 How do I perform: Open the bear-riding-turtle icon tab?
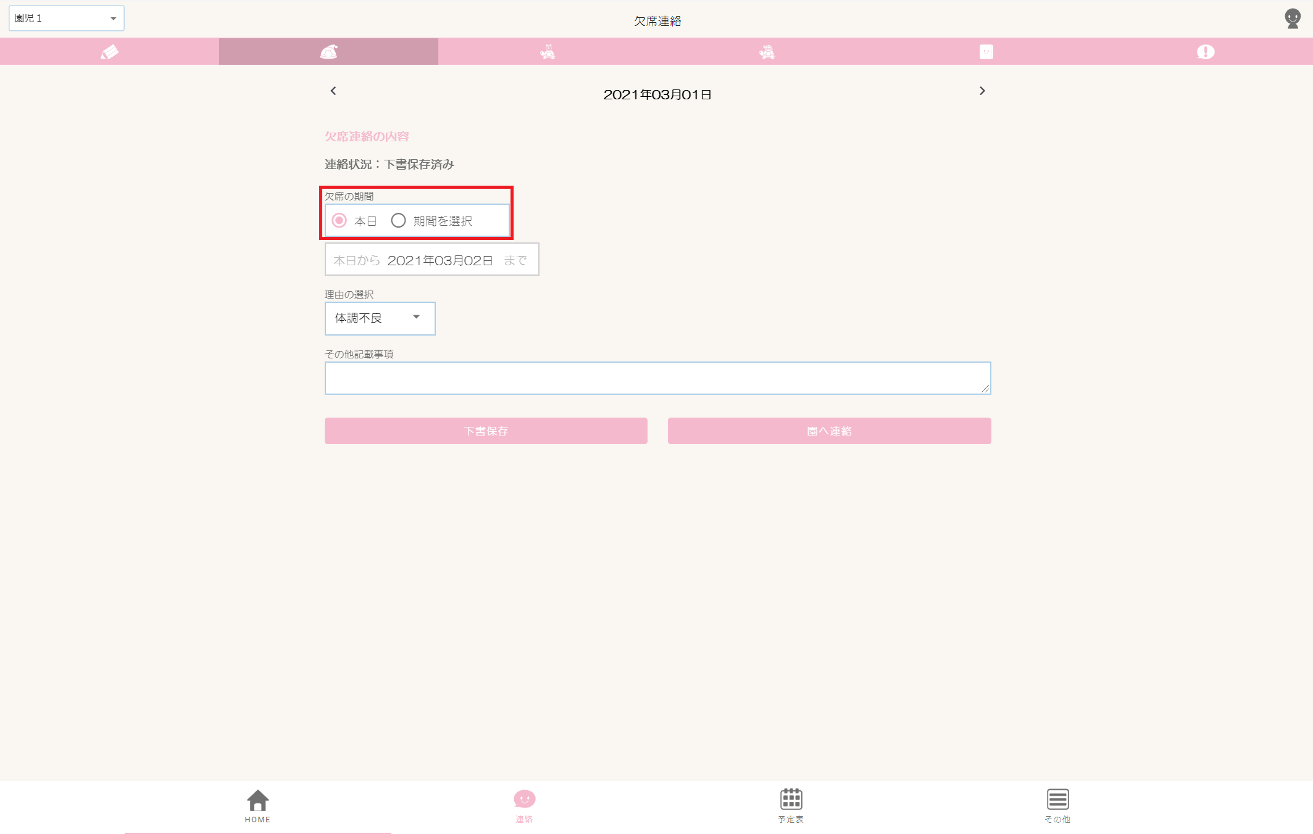tap(548, 52)
